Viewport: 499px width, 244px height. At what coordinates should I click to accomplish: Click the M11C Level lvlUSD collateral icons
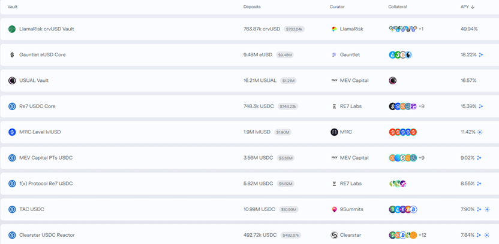point(403,132)
